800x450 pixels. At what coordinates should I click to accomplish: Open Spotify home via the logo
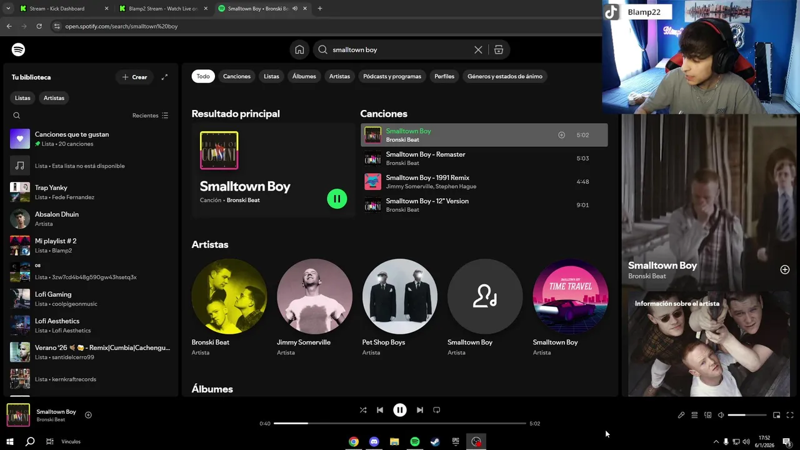(19, 49)
